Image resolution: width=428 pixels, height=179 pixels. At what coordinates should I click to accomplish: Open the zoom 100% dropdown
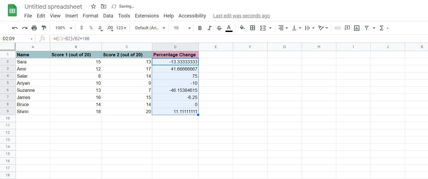click(64, 28)
